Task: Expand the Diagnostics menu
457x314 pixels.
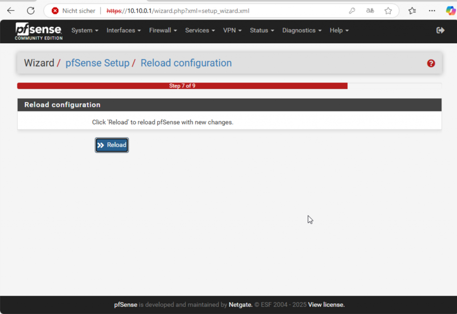Action: pos(302,30)
